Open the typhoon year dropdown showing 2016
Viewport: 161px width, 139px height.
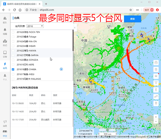coord(35,26)
